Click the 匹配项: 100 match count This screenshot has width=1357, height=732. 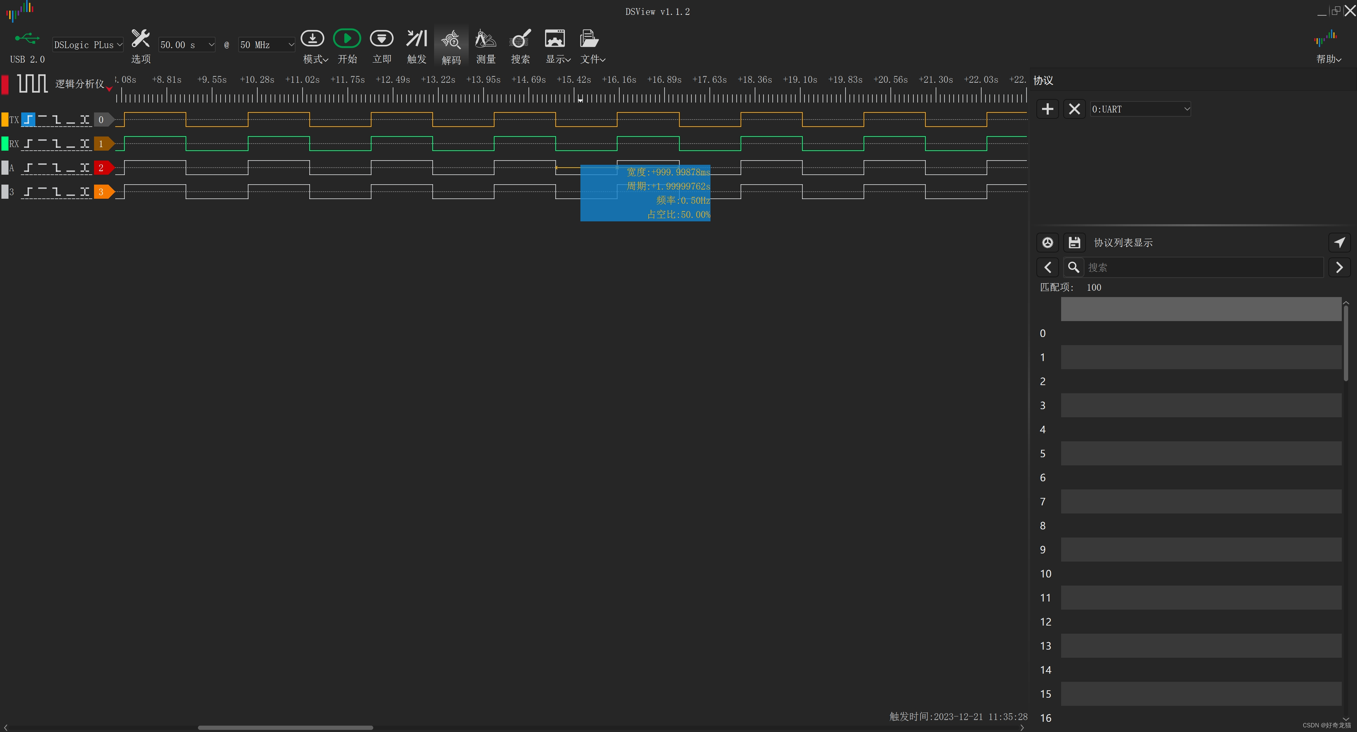[1070, 287]
